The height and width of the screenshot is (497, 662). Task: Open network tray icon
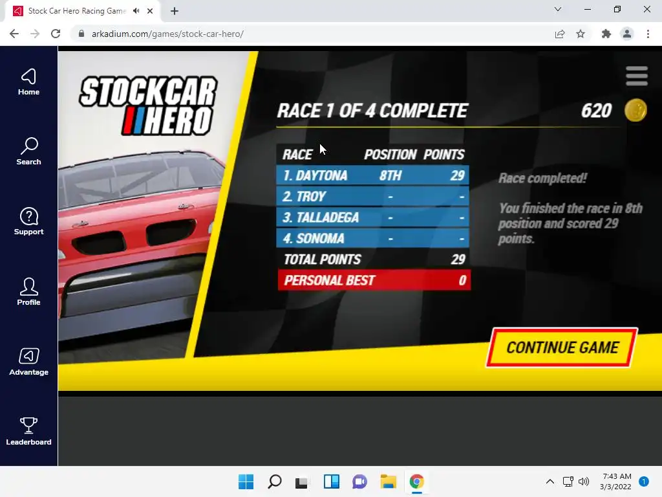568,481
